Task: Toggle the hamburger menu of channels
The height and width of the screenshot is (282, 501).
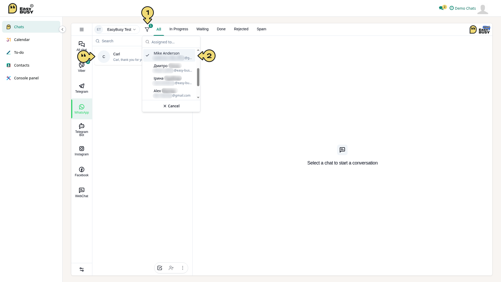Action: pyautogui.click(x=82, y=30)
